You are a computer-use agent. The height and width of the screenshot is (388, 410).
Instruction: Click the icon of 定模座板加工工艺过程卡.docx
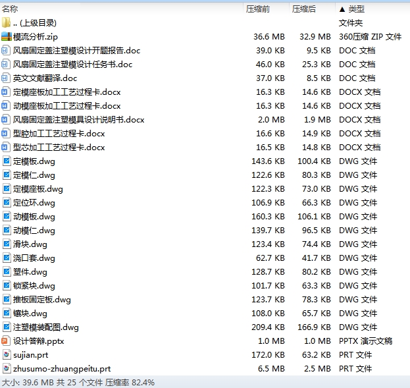coord(5,92)
